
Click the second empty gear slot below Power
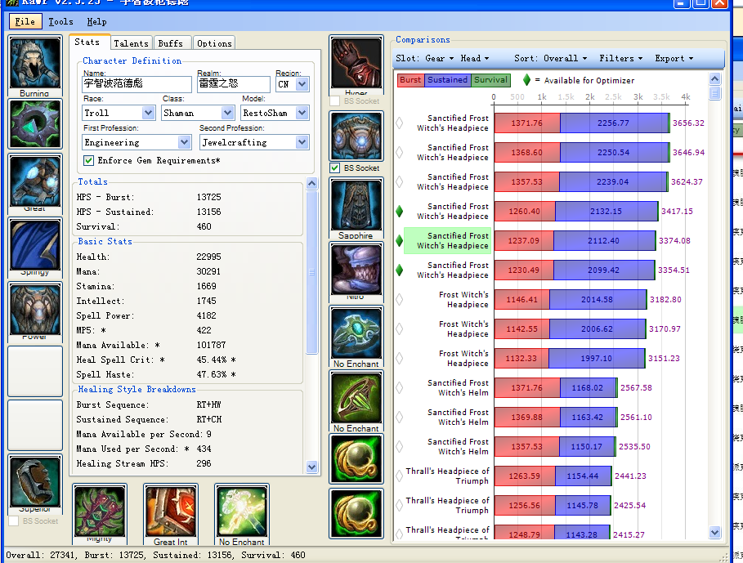tap(35, 425)
